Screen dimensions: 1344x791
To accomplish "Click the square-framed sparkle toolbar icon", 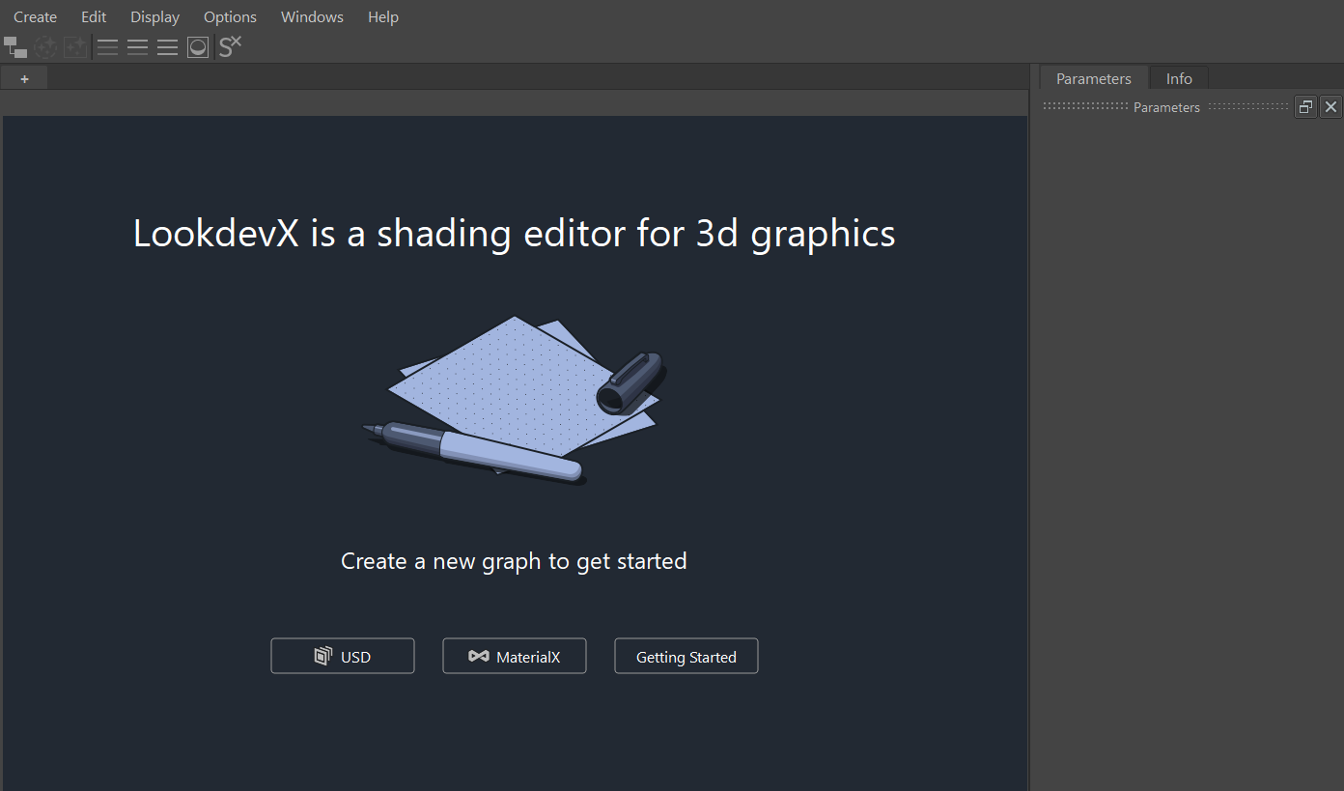I will pos(75,46).
